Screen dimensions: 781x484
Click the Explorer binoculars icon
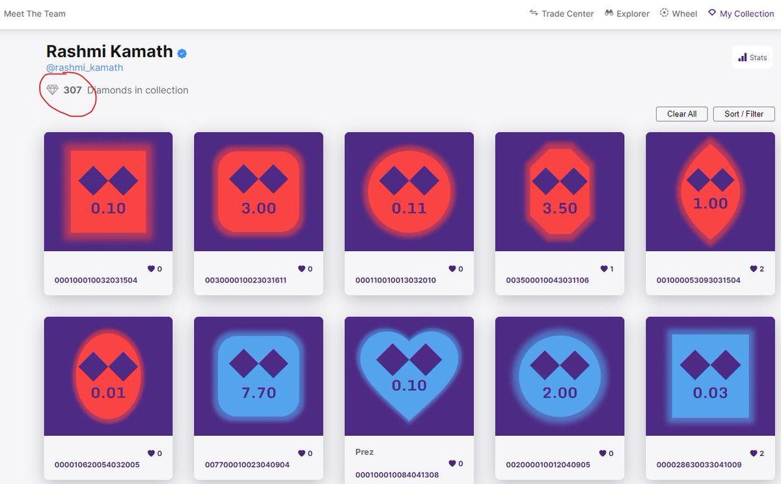coord(609,13)
